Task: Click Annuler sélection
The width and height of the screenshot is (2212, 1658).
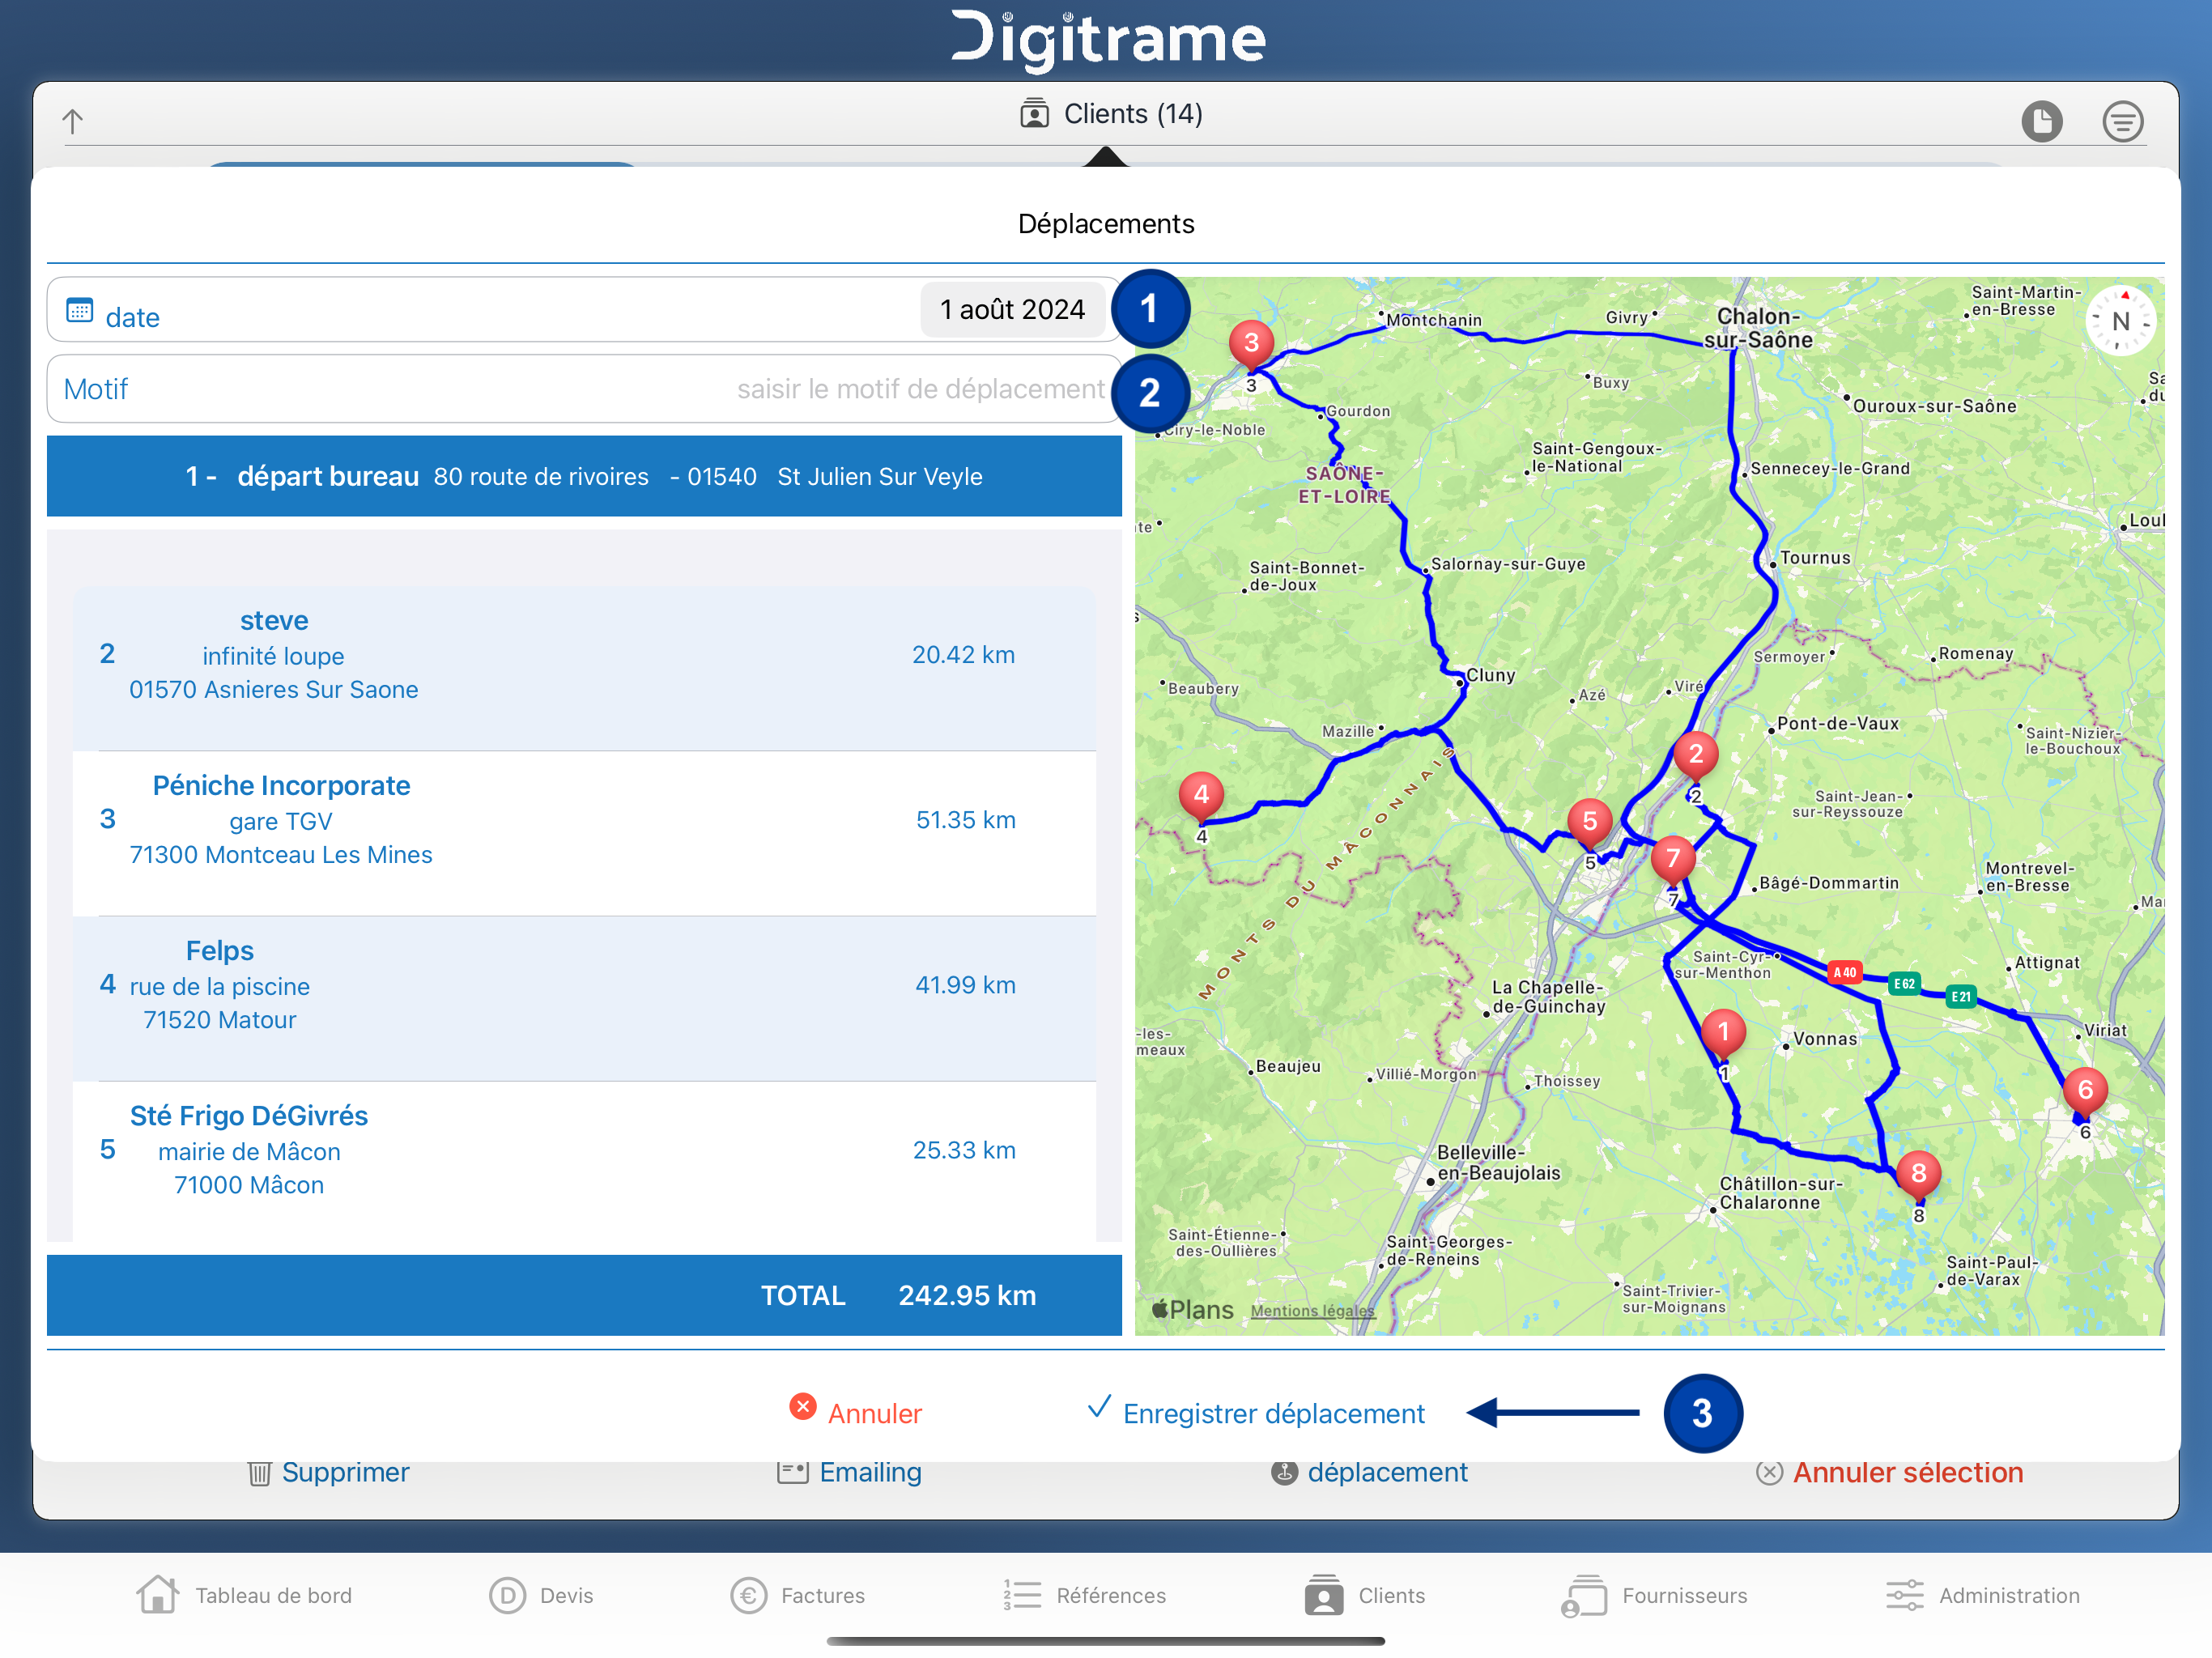Action: click(x=1889, y=1472)
